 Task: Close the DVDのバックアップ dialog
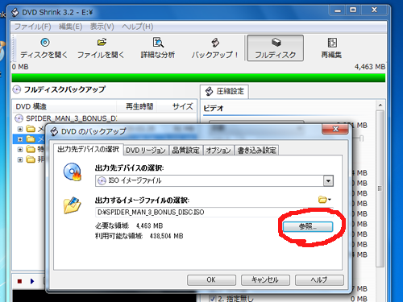(x=335, y=129)
